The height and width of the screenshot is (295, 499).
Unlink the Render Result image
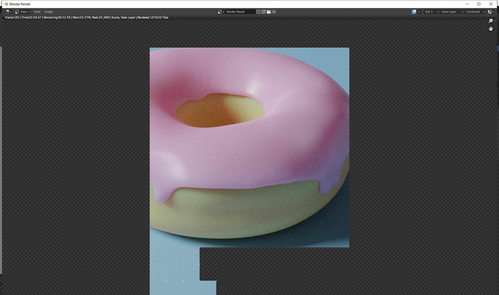[x=274, y=12]
